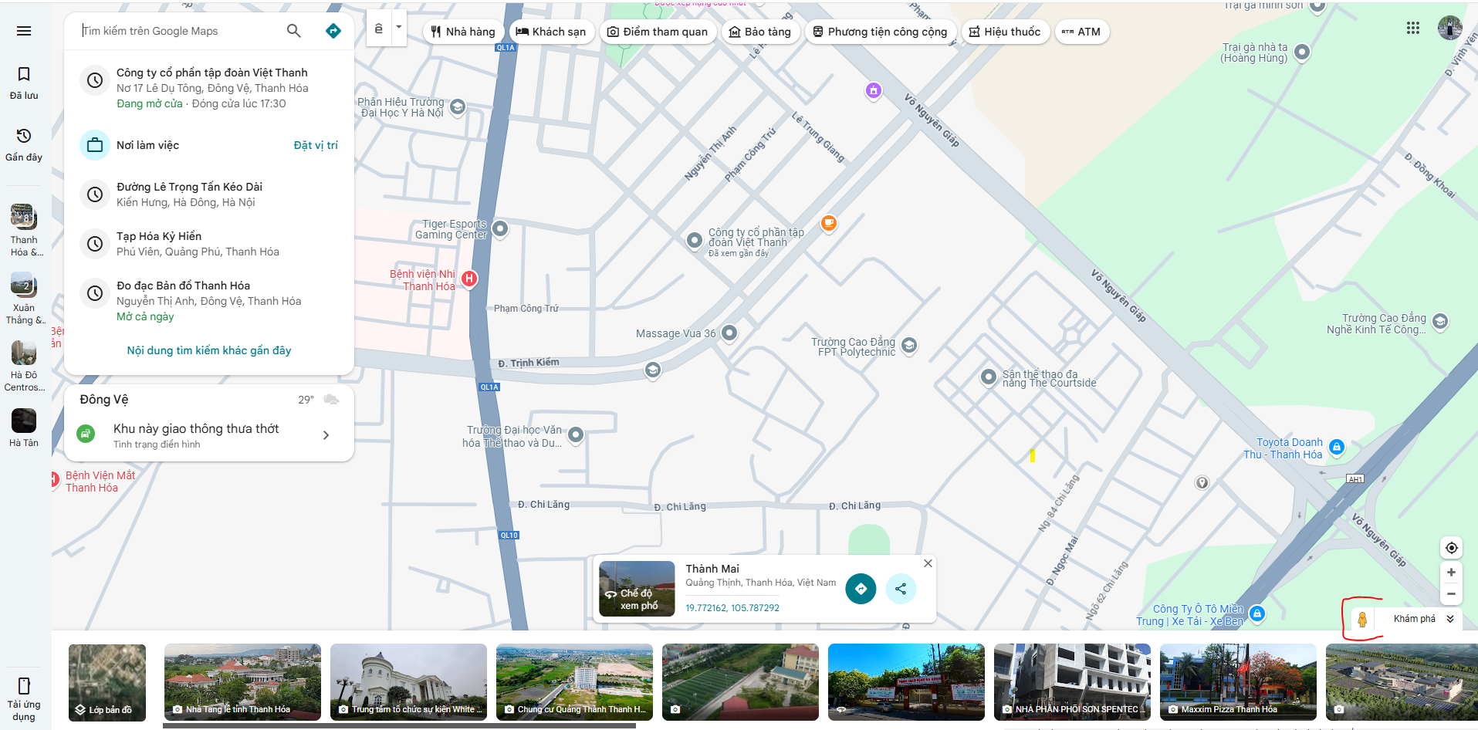The image size is (1478, 730).
Task: Click Công Ty Ô Tô Miền Trung pin
Action: tap(1257, 613)
